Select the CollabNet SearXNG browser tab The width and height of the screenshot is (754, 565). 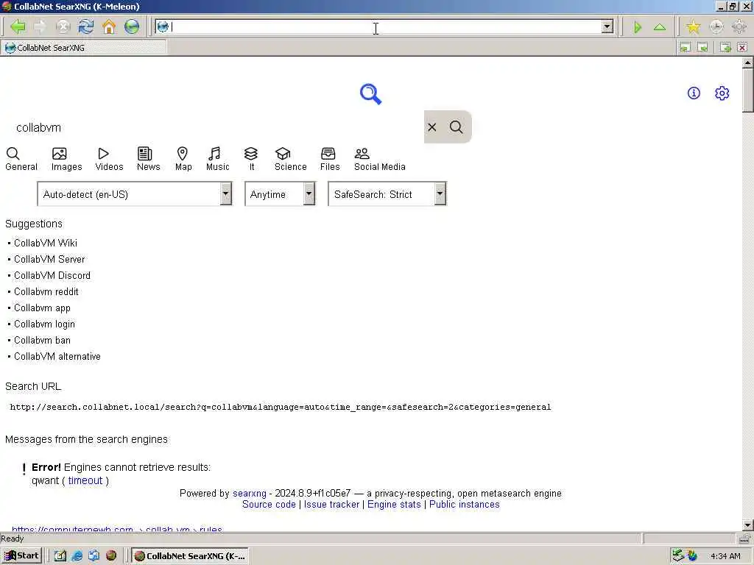(x=84, y=48)
